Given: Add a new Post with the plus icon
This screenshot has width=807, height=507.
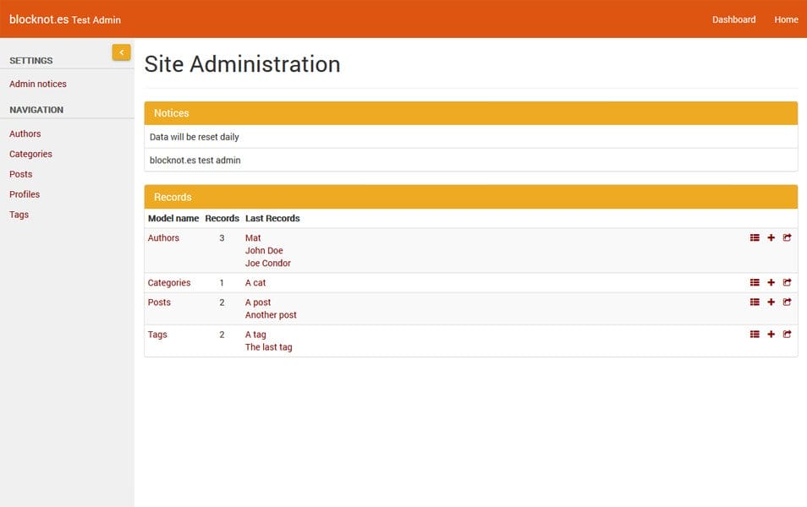Looking at the screenshot, I should pos(771,302).
